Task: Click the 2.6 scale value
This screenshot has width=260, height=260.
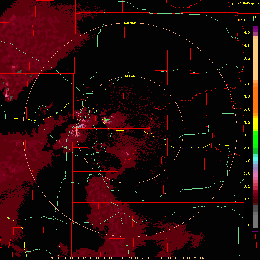Action: [x=247, y=148]
